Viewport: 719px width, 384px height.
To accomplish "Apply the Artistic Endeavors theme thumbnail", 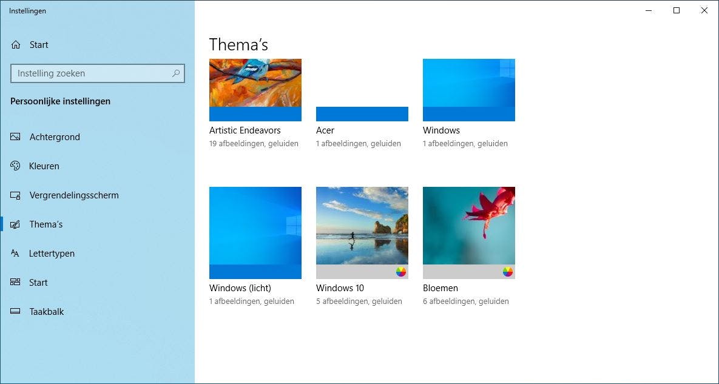I will tap(255, 90).
